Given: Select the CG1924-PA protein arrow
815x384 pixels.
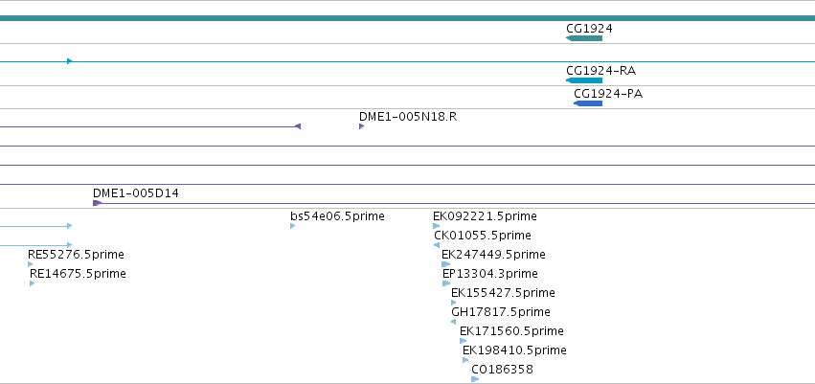Looking at the screenshot, I should coord(588,103).
